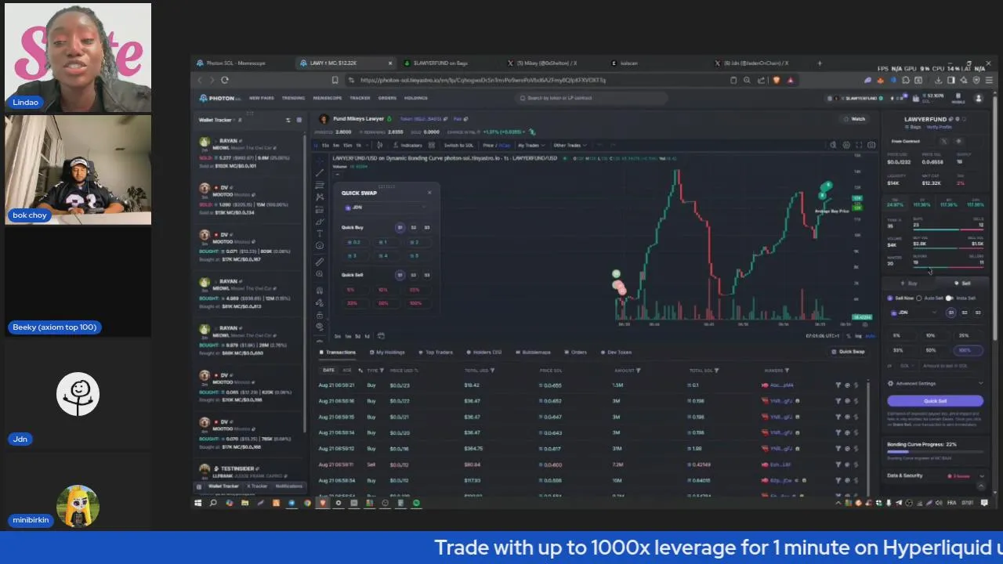Switch to the Buy tab in trade panel
Screen dimensions: 1003x564
pyautogui.click(x=909, y=284)
